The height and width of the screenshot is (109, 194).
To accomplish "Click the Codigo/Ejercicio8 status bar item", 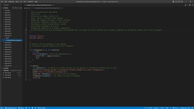I will click(x=11, y=108).
